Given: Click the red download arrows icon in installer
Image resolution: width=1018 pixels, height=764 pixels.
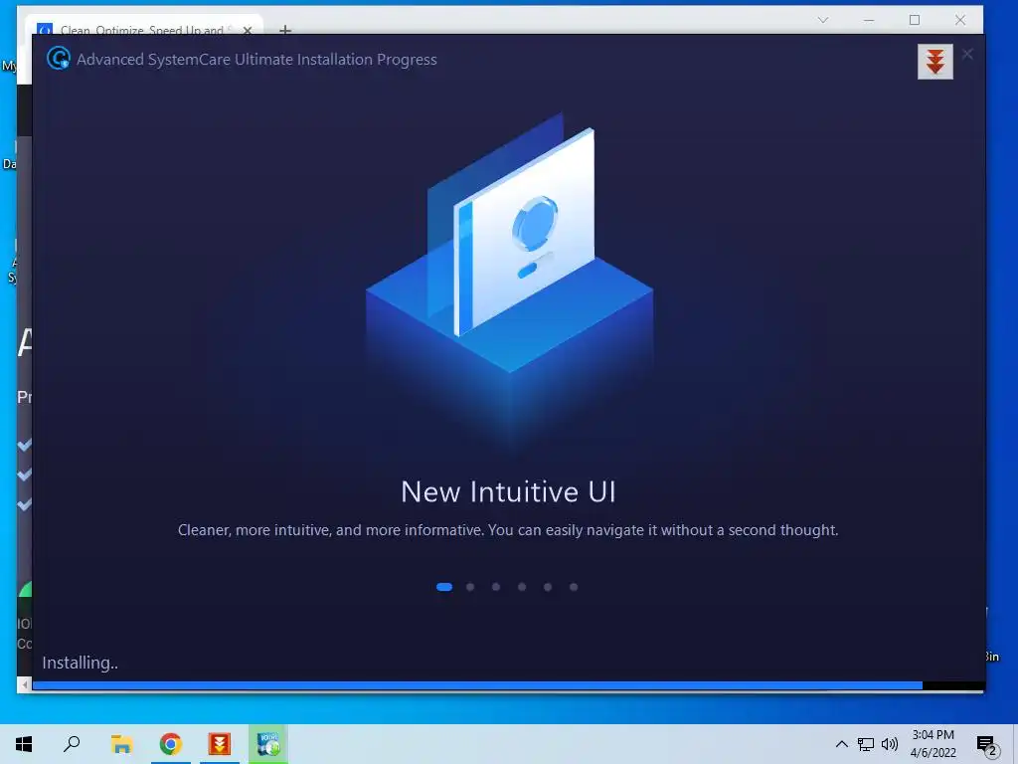Looking at the screenshot, I should [x=934, y=62].
